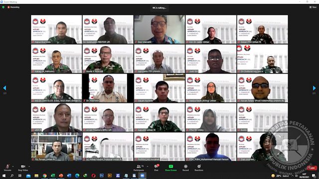Select the Buddy video tile
Image resolution: width=319 pixels, height=179 pixels.
coord(263,117)
